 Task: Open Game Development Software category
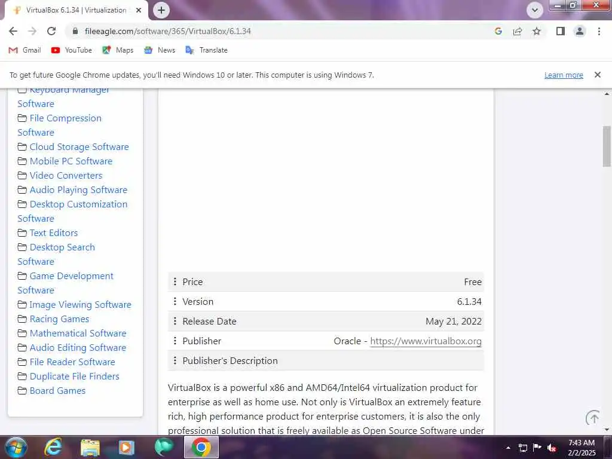coord(65,283)
